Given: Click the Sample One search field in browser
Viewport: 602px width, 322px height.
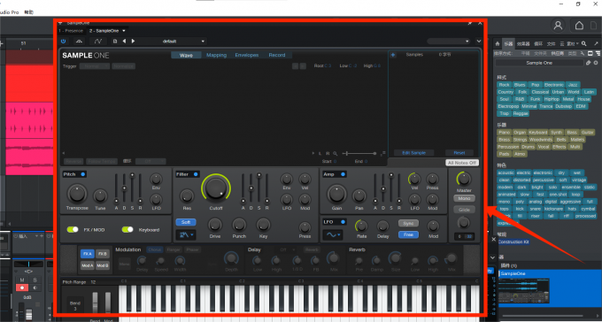Looking at the screenshot, I should click(539, 63).
